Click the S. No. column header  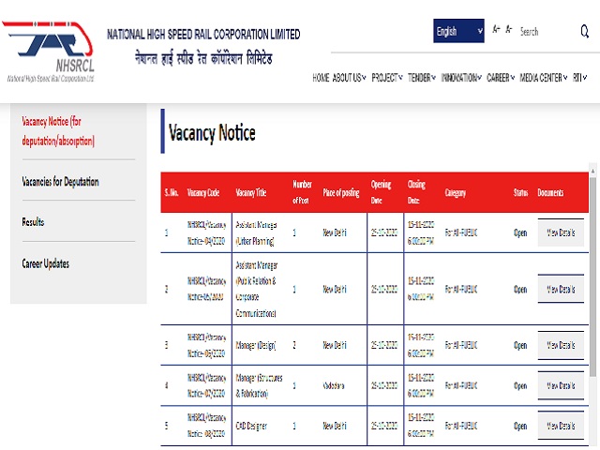click(172, 192)
